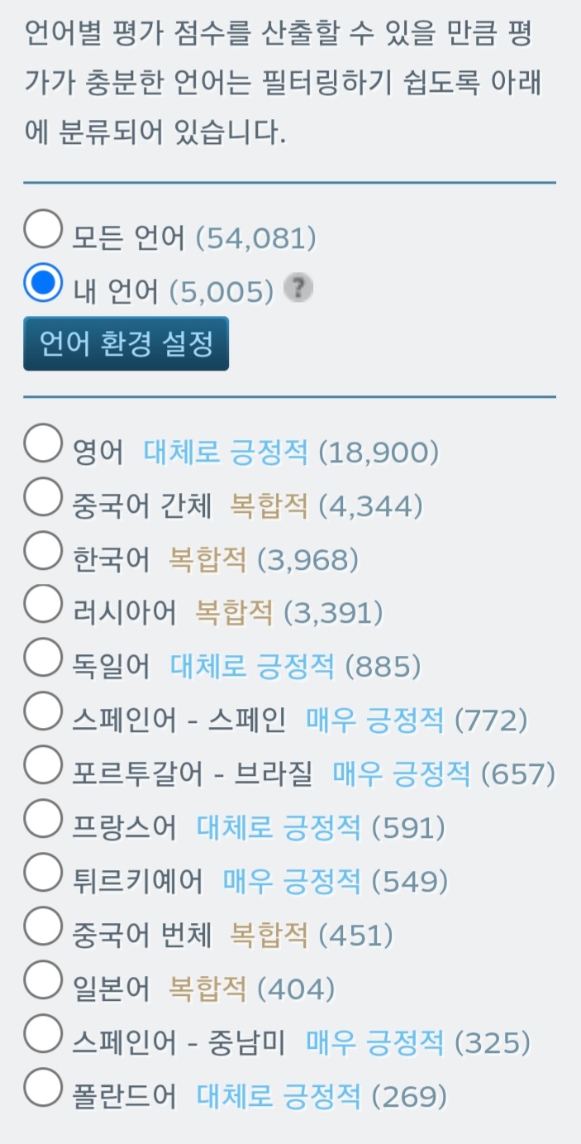Click the 영어 대체로 긍정적 rating text
The width and height of the screenshot is (581, 1144).
[226, 453]
